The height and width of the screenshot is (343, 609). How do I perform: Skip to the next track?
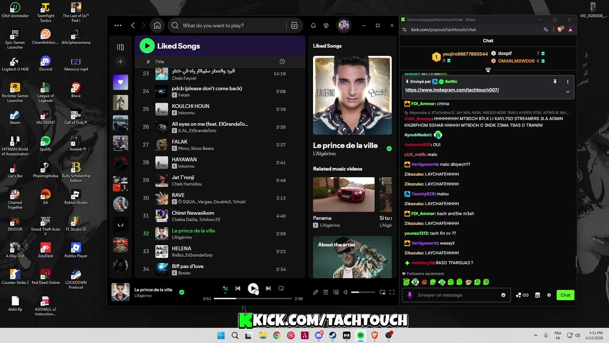pos(268,288)
